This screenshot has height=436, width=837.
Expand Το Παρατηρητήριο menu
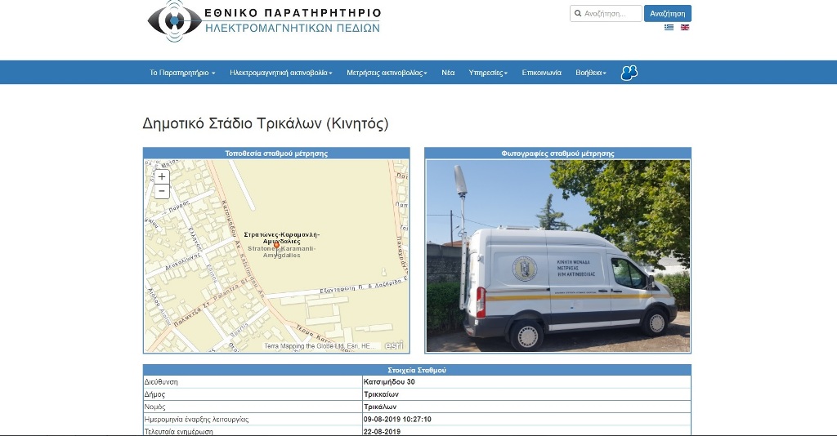click(182, 73)
